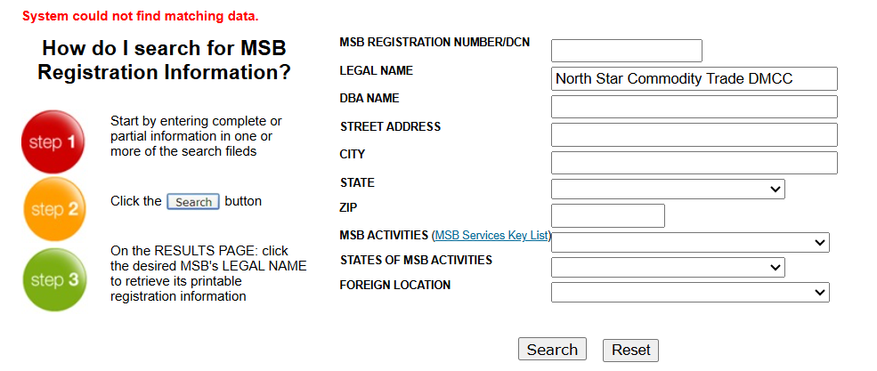This screenshot has height=371, width=877.
Task: Click the red step 1 circle icon
Action: (x=53, y=141)
